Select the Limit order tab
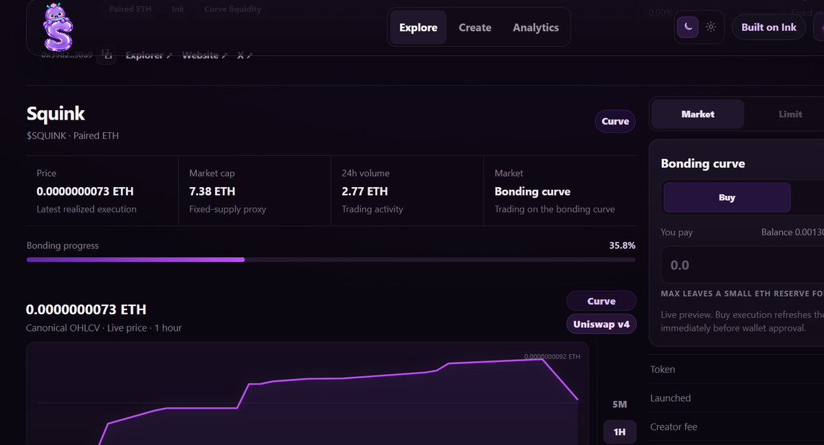The width and height of the screenshot is (824, 445). click(790, 114)
